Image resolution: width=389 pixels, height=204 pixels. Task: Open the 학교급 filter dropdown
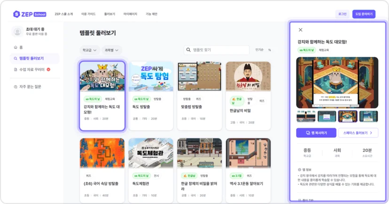(90, 50)
